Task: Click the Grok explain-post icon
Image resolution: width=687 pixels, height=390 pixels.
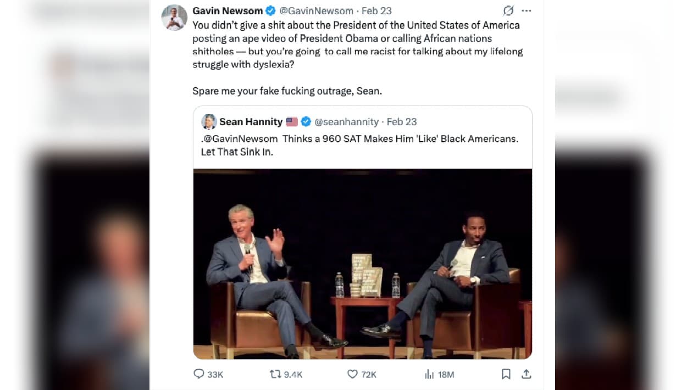Action: click(508, 11)
